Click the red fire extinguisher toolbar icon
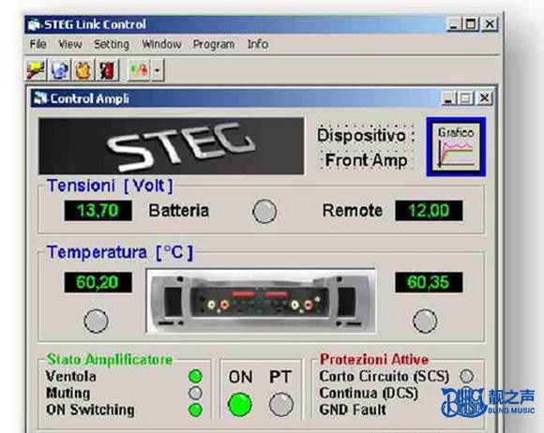This screenshot has width=544, height=433. (107, 70)
